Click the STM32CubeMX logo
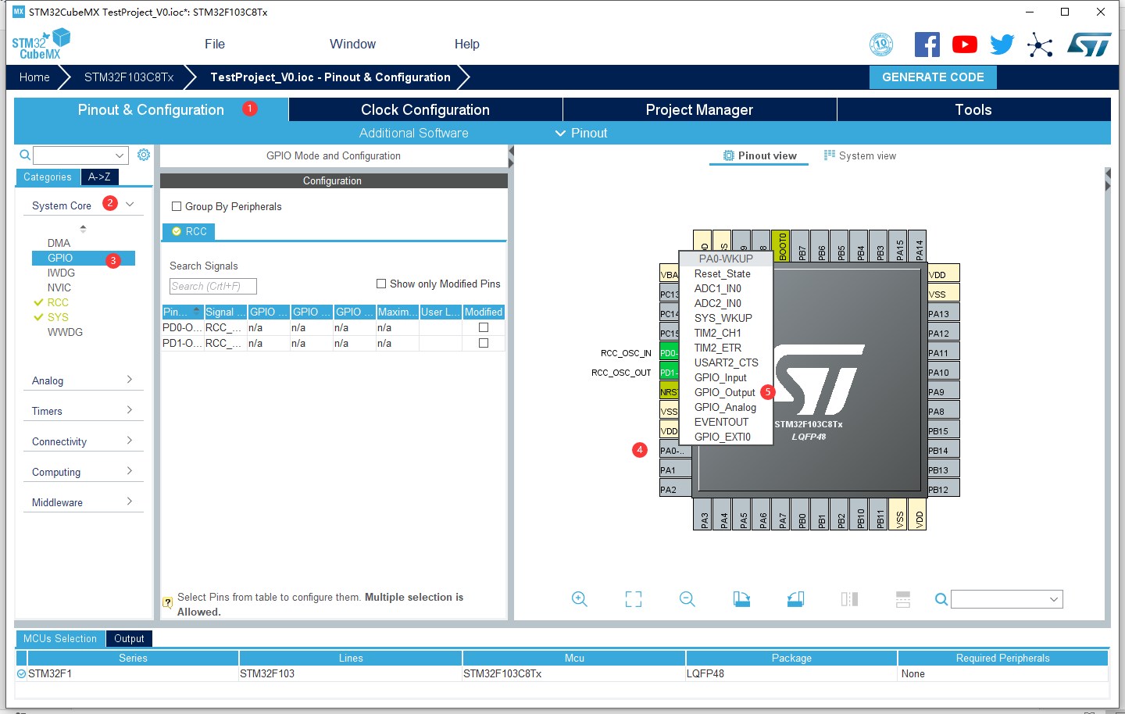 point(41,44)
